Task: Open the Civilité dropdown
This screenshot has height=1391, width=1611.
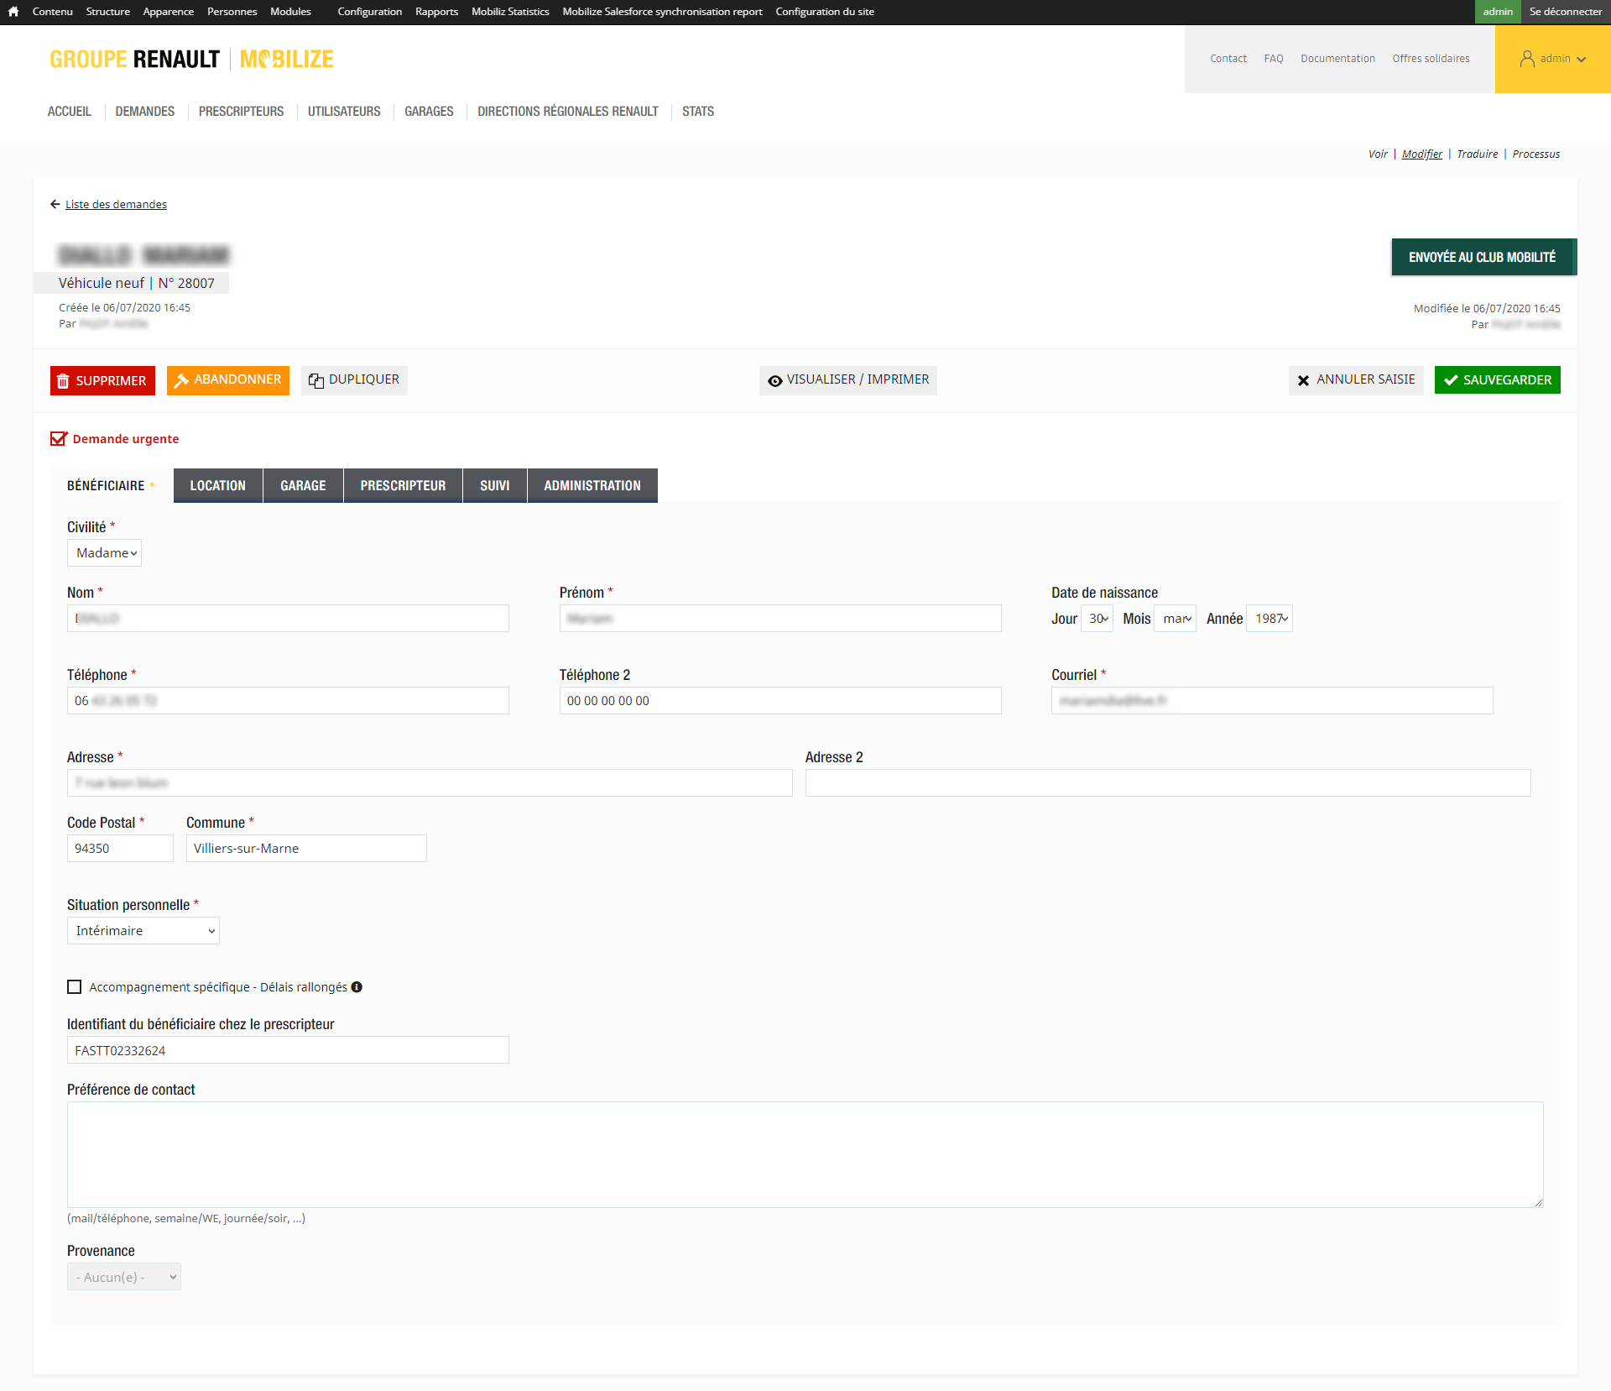Action: click(x=105, y=553)
